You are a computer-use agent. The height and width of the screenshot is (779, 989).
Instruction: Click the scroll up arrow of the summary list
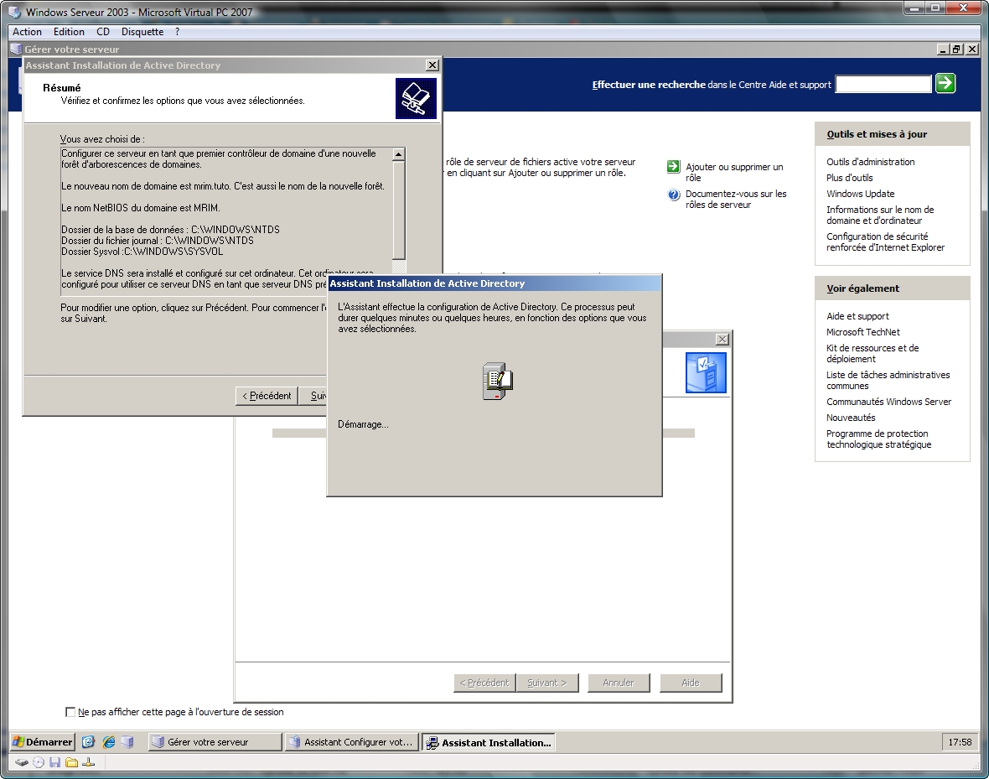[x=399, y=154]
